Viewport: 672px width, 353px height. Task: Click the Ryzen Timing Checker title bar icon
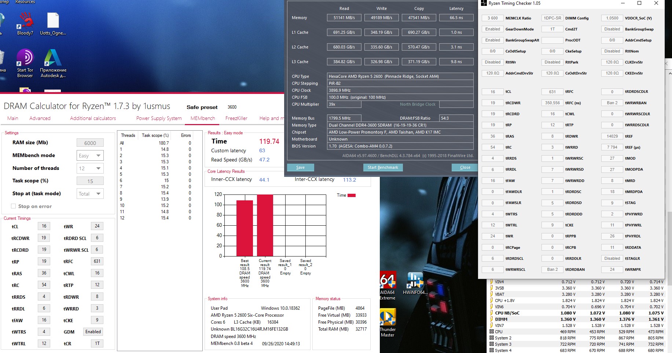[484, 3]
